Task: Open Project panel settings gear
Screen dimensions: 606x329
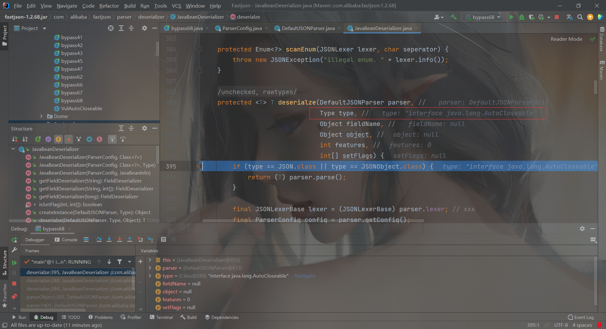Action: point(145,28)
